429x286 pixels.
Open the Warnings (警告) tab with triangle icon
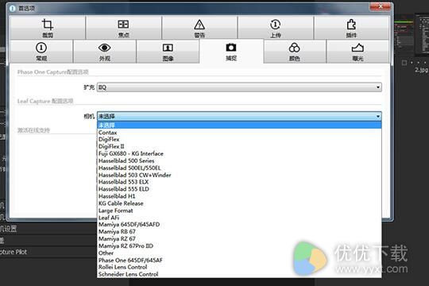tap(199, 28)
